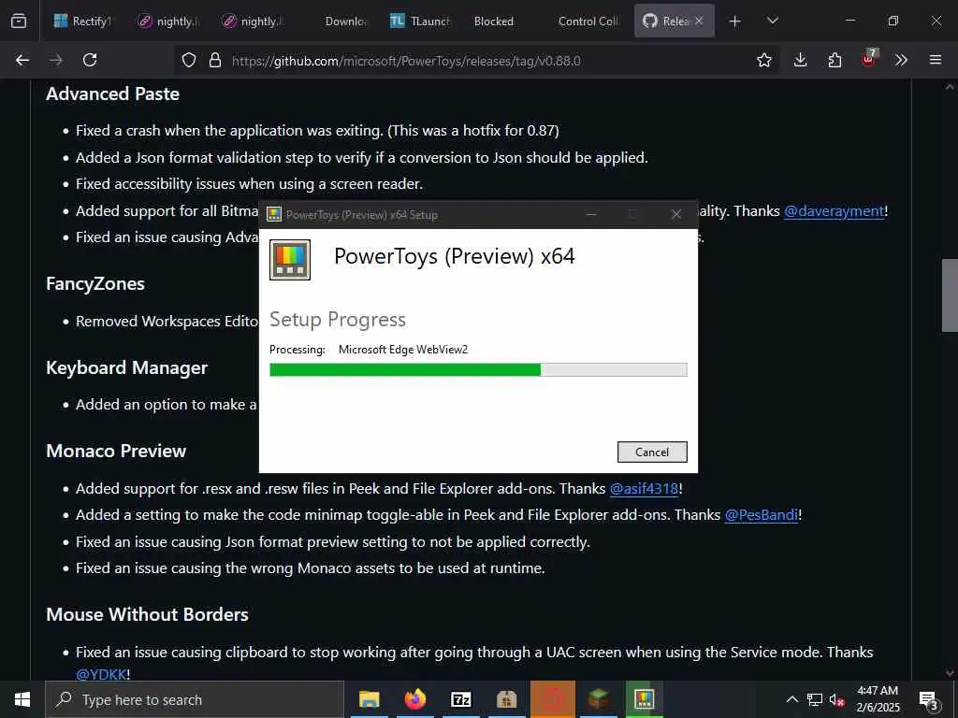The image size is (958, 718).
Task: Click the Type here to search box
Action: pos(195,699)
